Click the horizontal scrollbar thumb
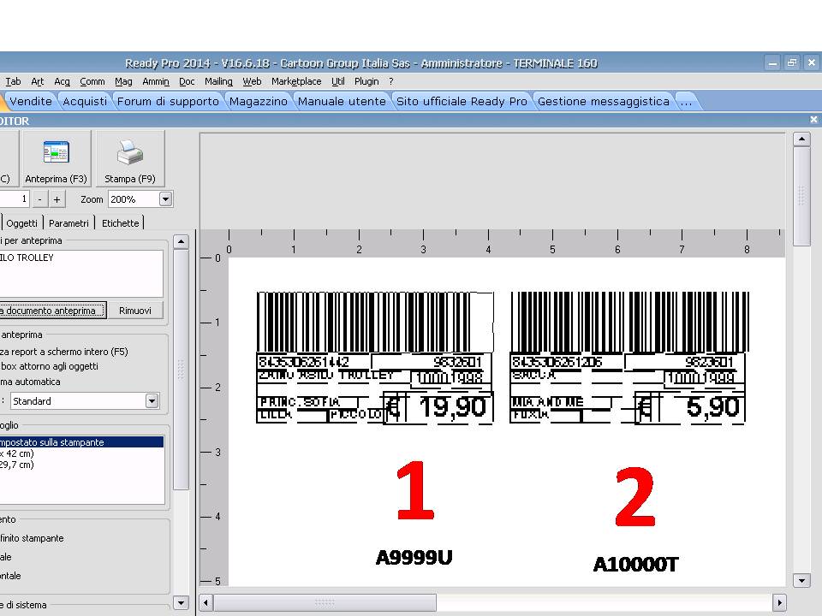Image resolution: width=822 pixels, height=616 pixels. (x=325, y=602)
